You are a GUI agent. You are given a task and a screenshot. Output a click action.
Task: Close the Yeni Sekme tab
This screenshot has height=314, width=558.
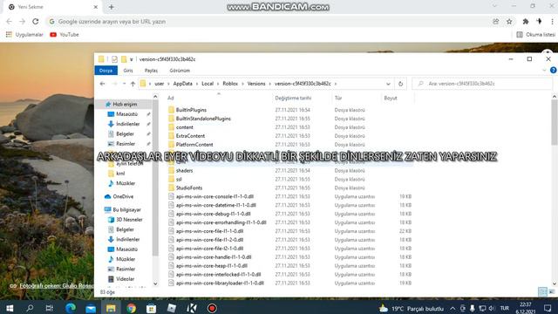pos(95,7)
